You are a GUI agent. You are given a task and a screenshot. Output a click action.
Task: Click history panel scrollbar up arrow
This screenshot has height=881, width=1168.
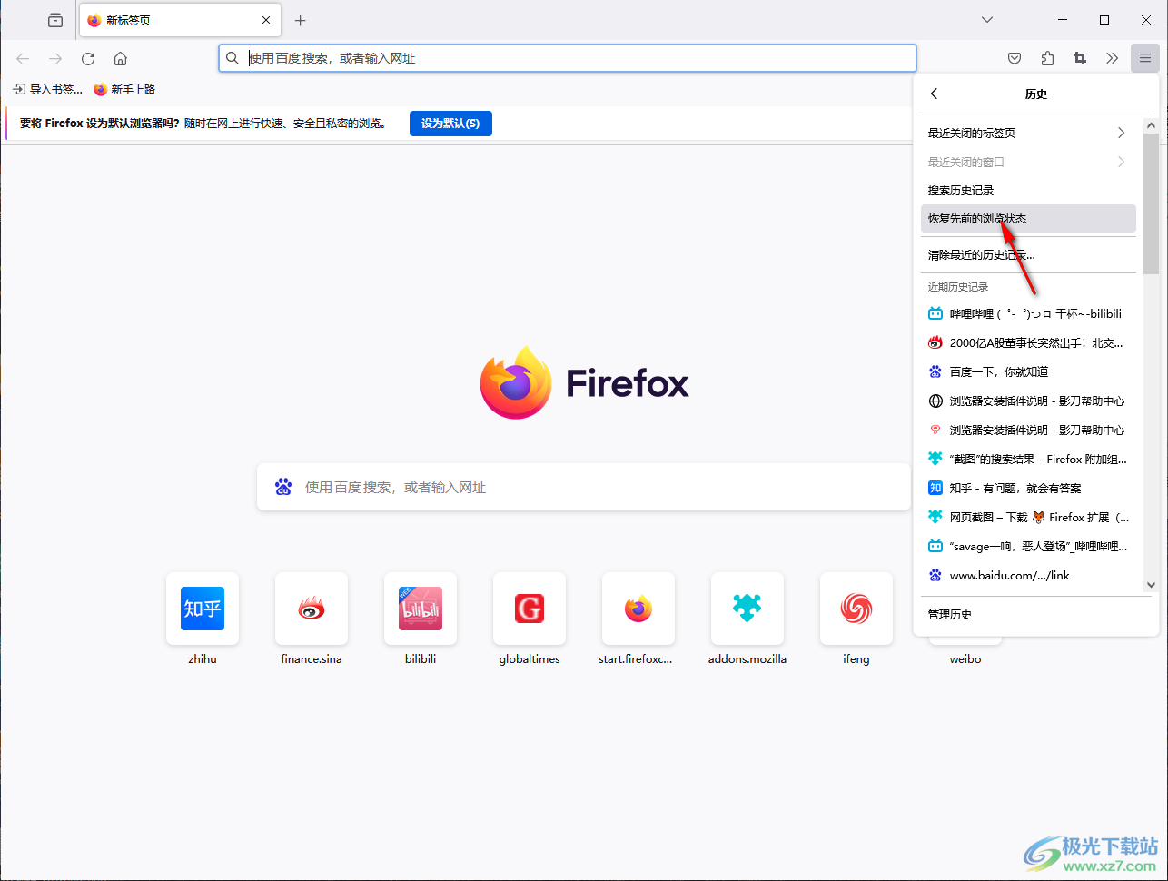tap(1151, 124)
